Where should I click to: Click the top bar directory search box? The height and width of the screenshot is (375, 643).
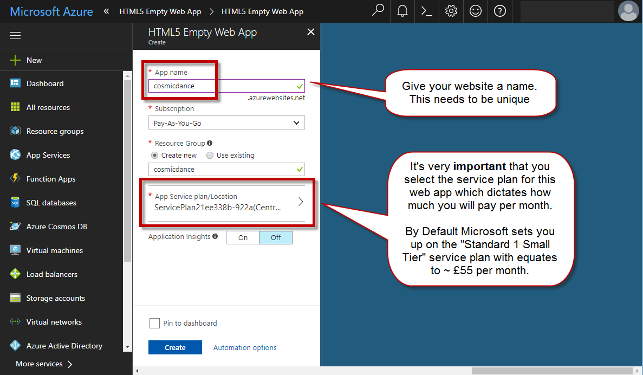[567, 11]
